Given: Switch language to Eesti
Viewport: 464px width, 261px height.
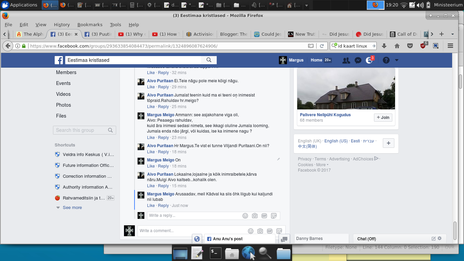Looking at the screenshot, I should coord(355,141).
